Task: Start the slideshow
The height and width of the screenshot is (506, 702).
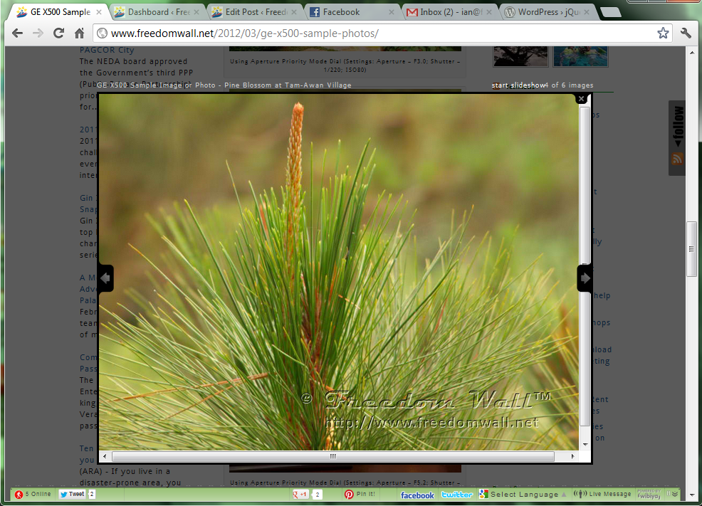Action: coord(518,85)
